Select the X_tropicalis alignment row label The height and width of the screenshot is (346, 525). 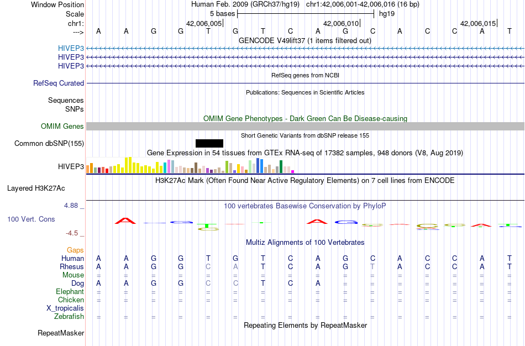[x=65, y=308]
